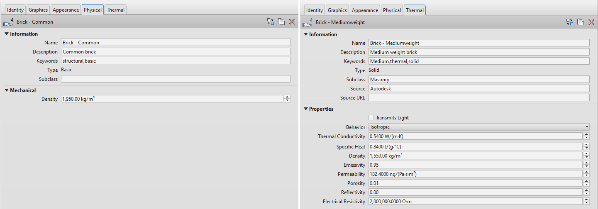Screen dimensions: 598x209
Task: Open the Appearance tab in Brick - Common panel
Action: coord(66,10)
